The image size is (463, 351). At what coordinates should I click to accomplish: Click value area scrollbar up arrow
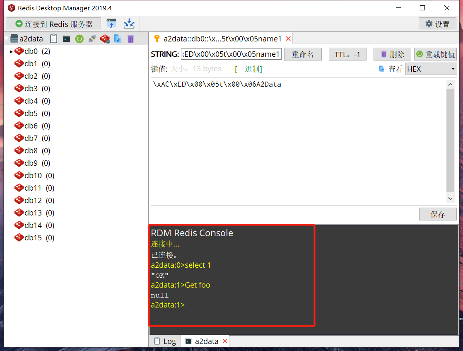click(x=450, y=85)
